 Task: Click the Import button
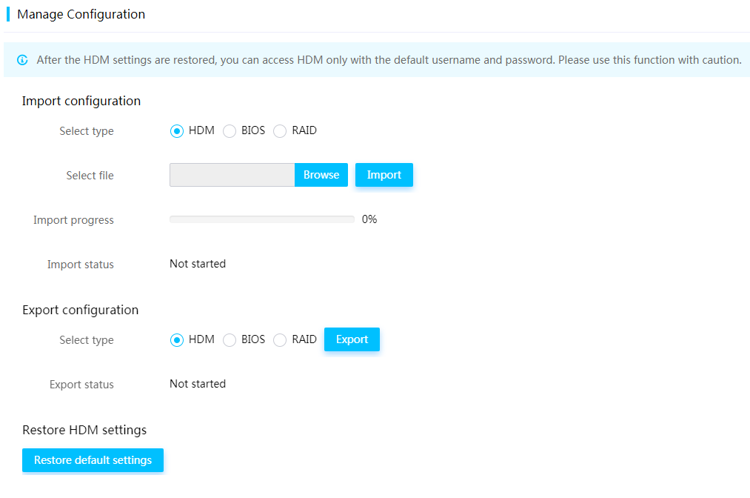[384, 175]
